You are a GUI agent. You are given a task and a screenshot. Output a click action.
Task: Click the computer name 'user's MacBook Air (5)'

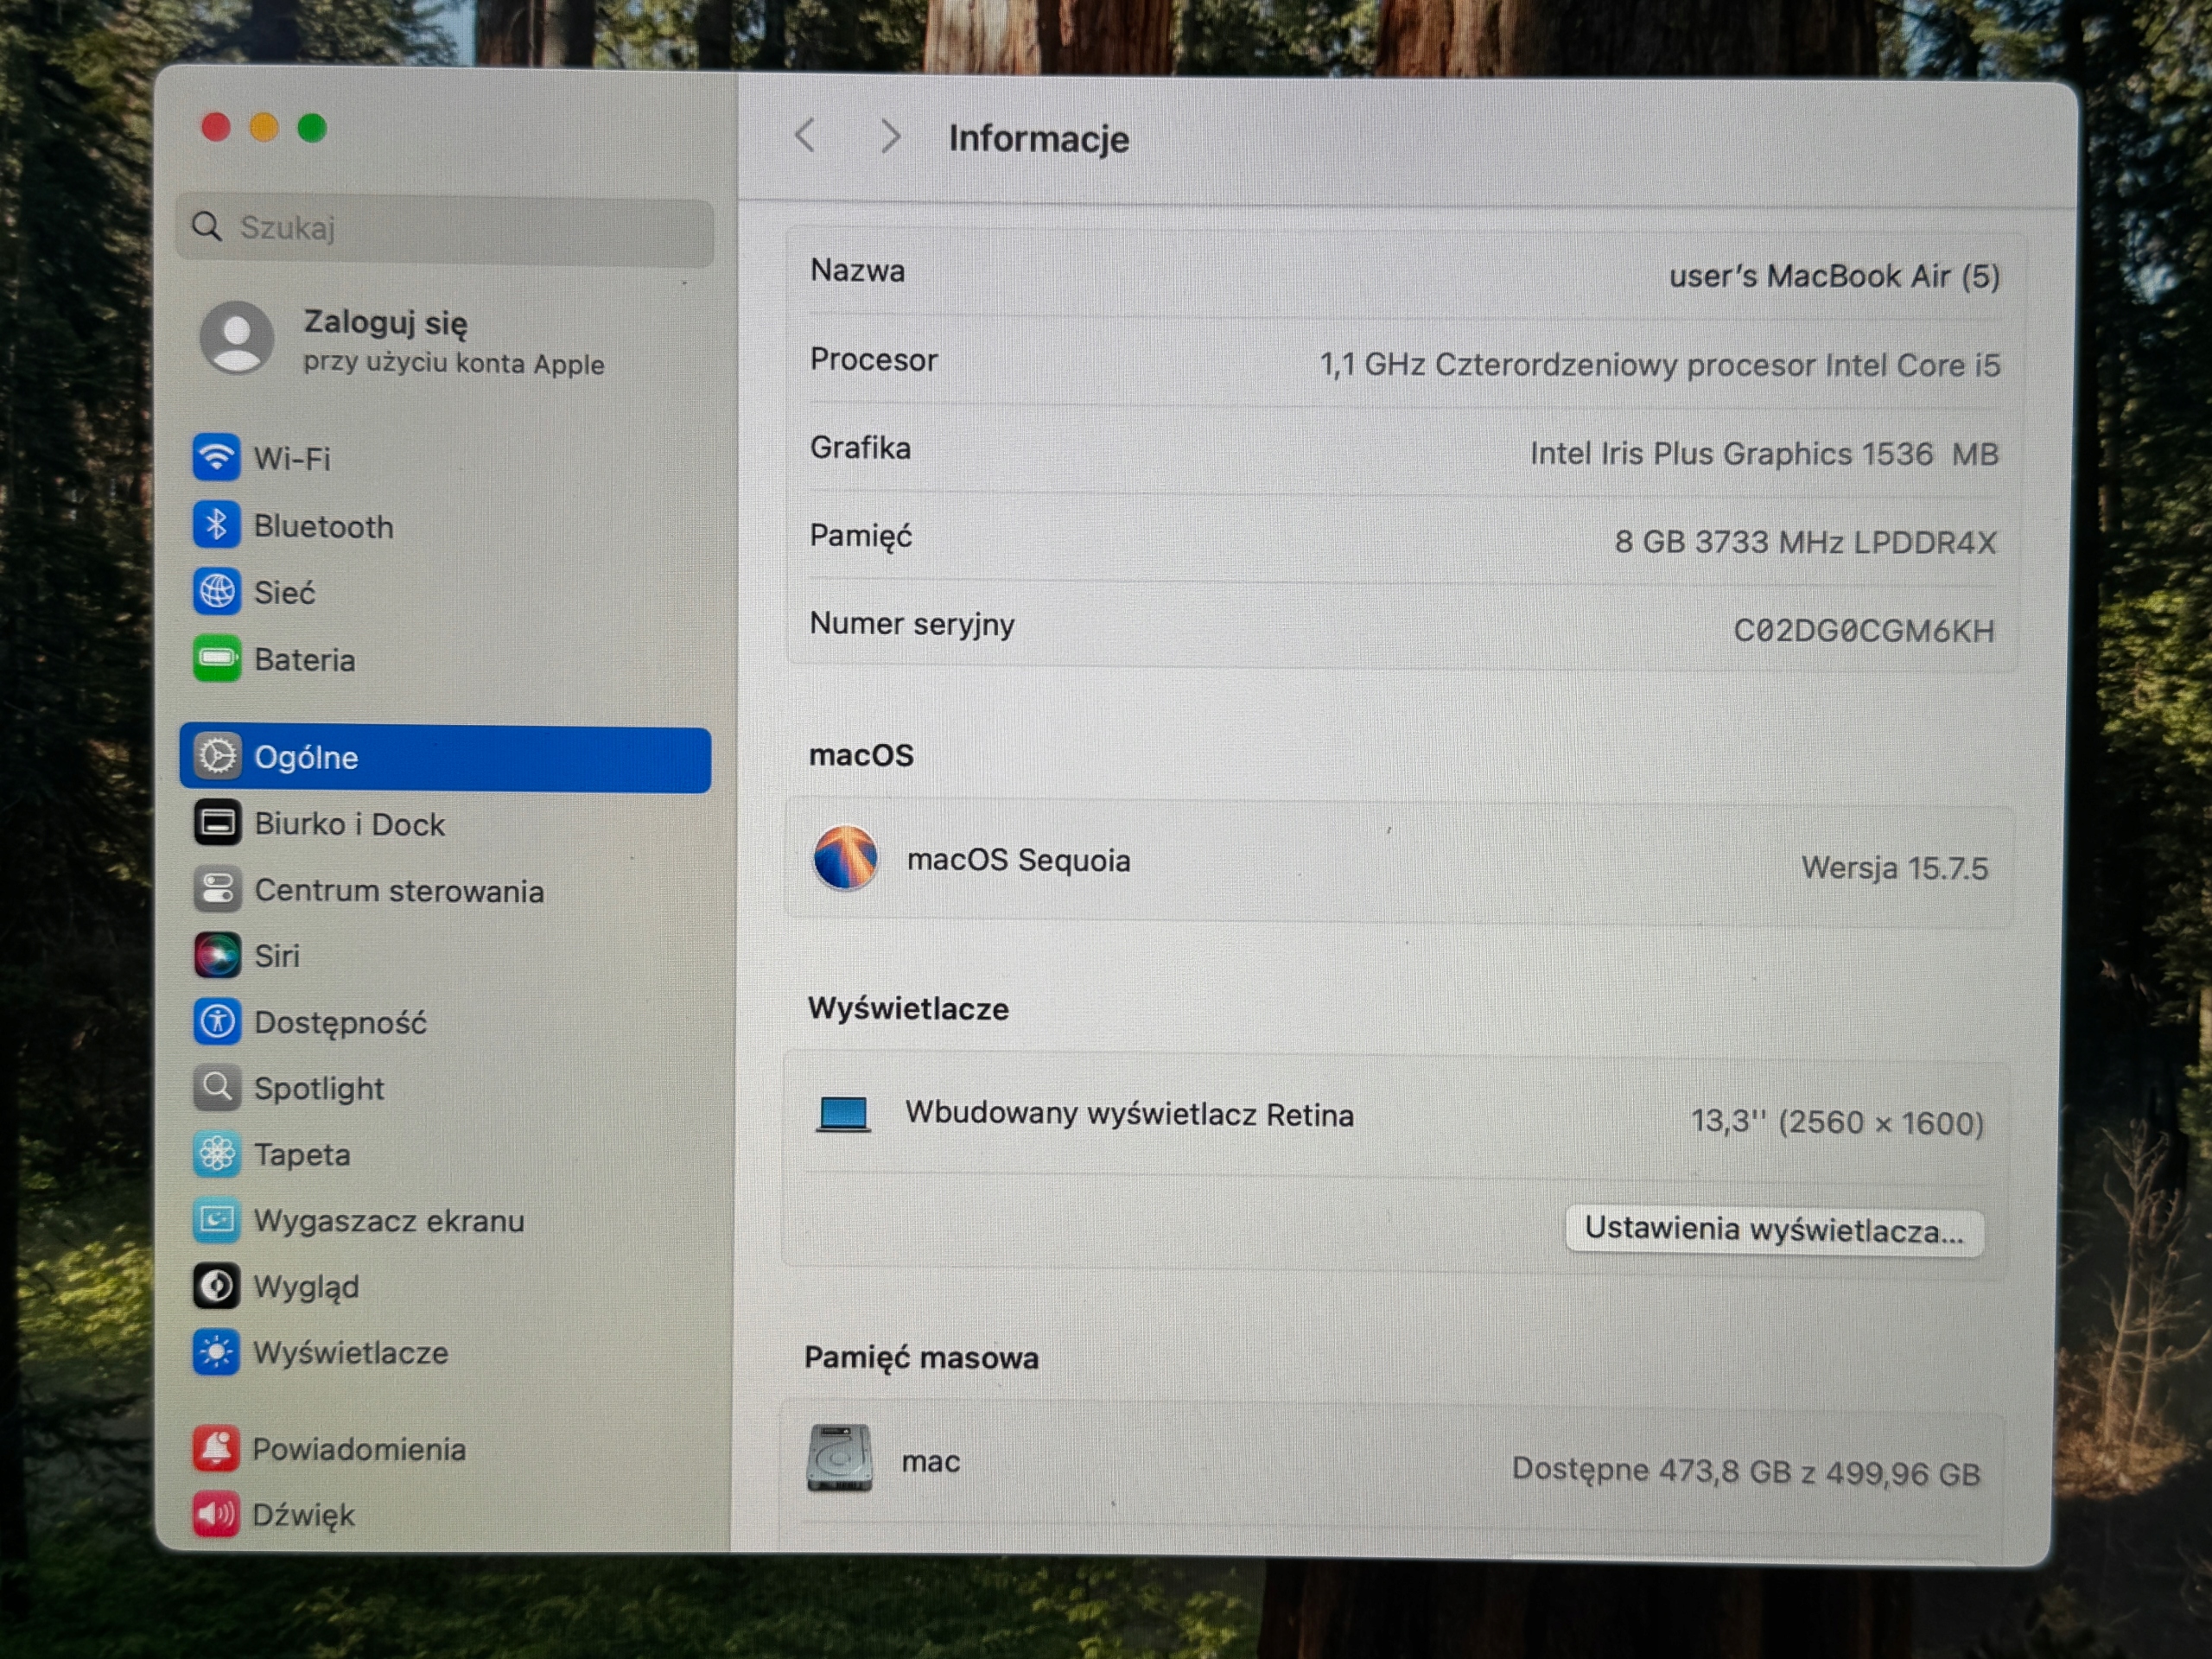pos(1834,276)
